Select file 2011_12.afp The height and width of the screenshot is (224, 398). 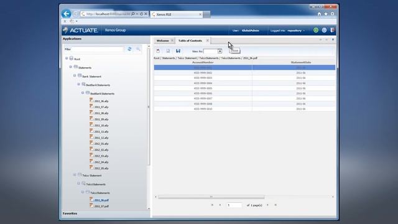pyautogui.click(x=101, y=138)
